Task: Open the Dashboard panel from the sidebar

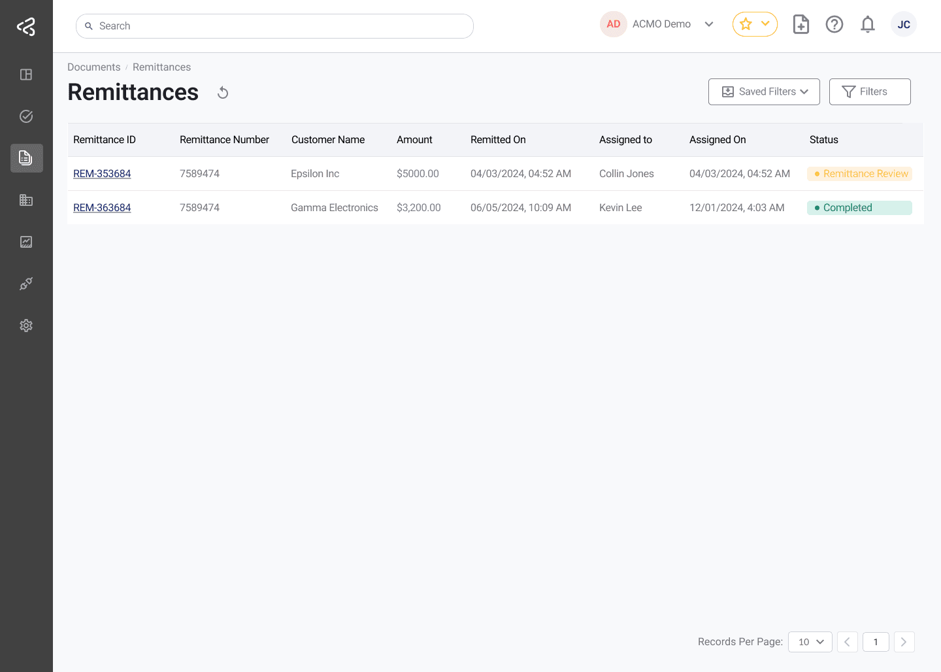Action: (x=26, y=75)
